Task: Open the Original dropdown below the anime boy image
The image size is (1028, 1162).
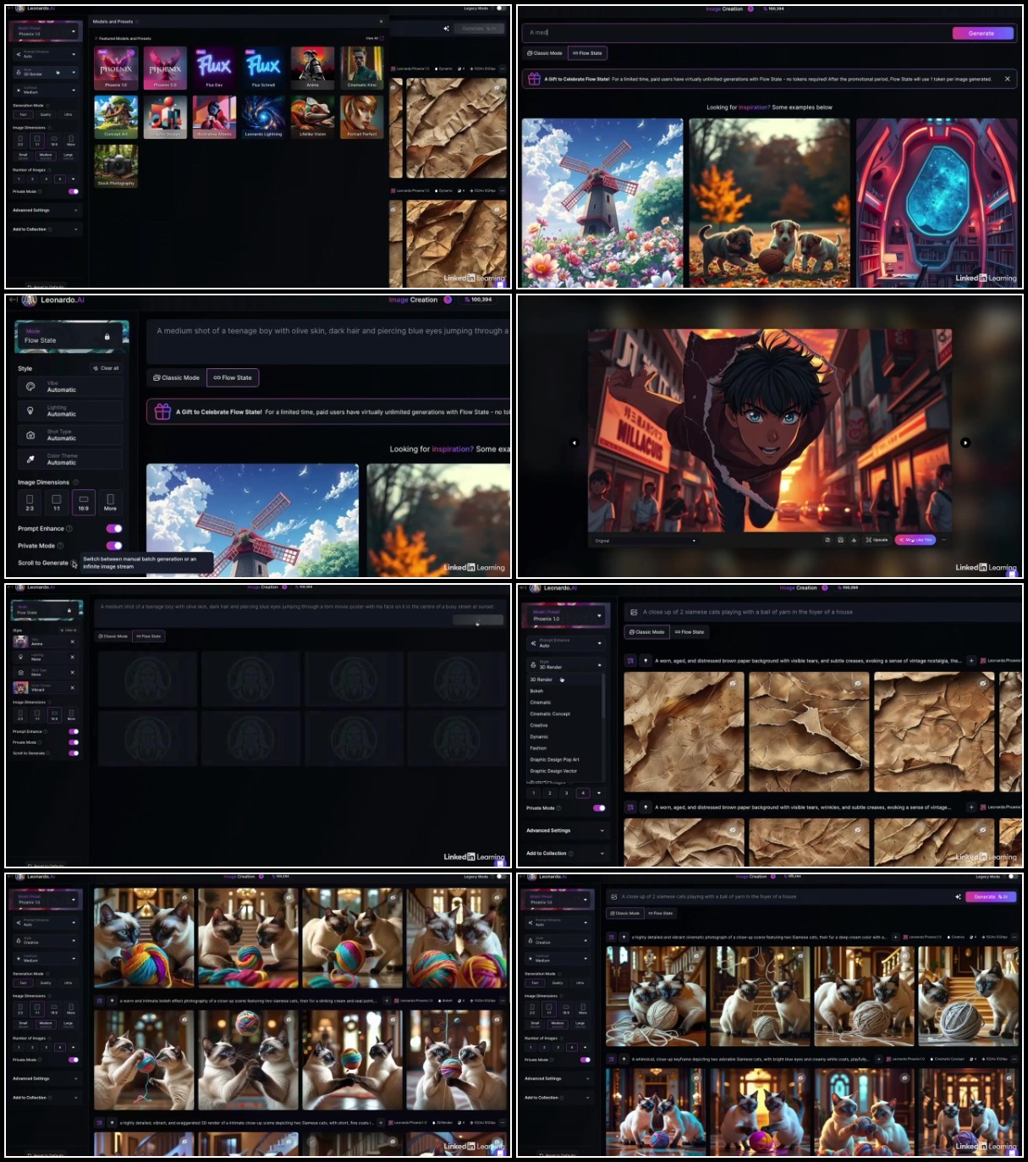Action: [645, 540]
